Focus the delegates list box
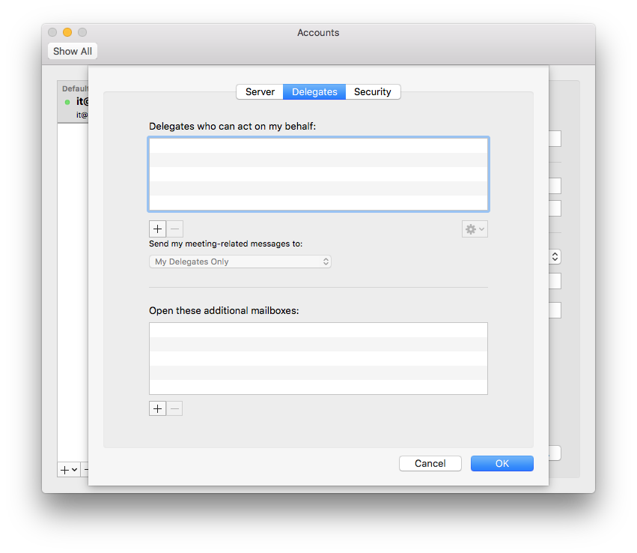Viewport: 637px width, 553px height. pyautogui.click(x=319, y=174)
